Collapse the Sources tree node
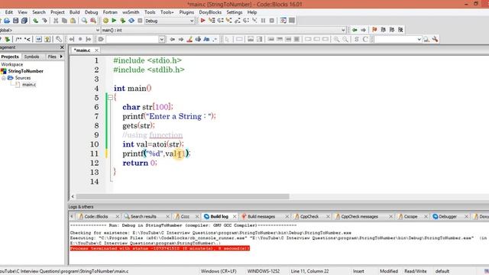 4,78
